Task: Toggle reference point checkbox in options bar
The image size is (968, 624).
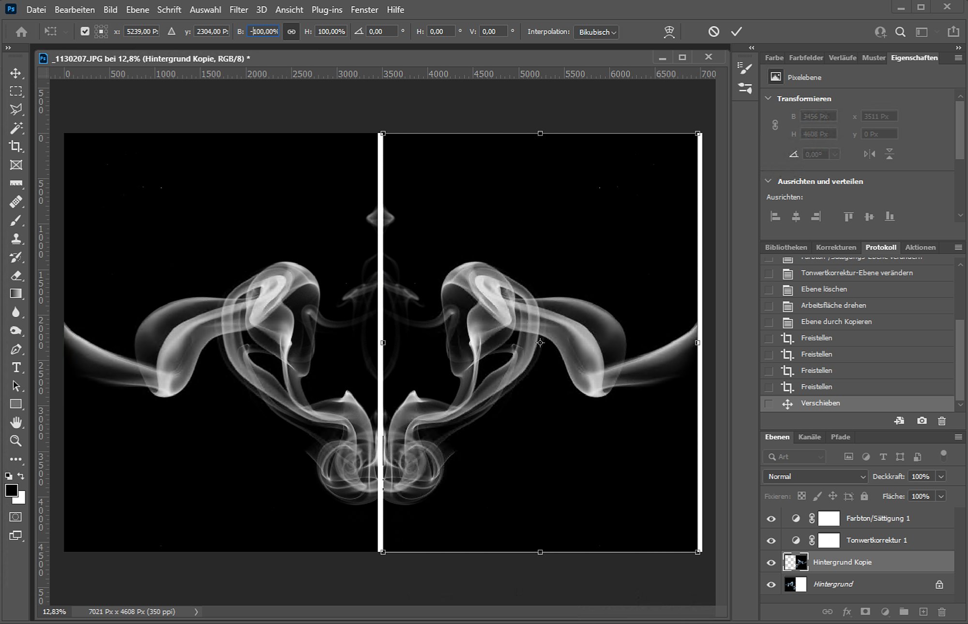Action: (85, 32)
